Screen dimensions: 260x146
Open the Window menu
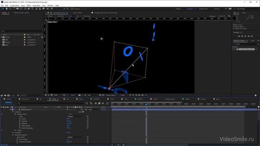click(x=50, y=5)
